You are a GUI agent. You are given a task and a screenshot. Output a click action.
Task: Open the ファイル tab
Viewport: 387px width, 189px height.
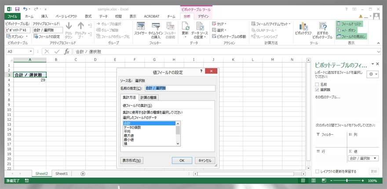pyautogui.click(x=12, y=16)
